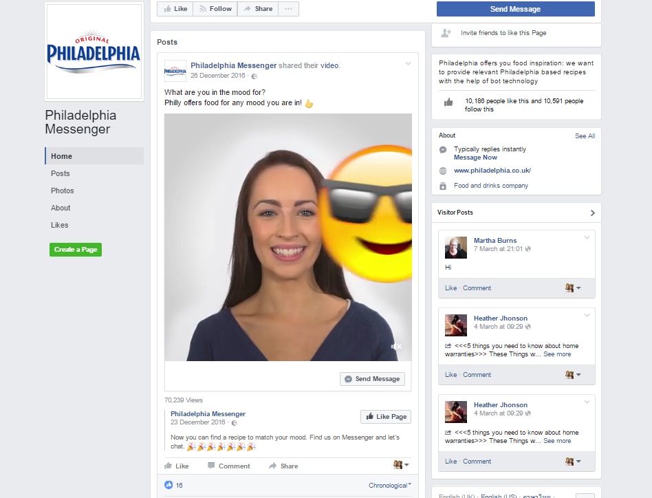The height and width of the screenshot is (498, 652).
Task: Click the thumbs-up icon beside like count
Action: pos(169,485)
